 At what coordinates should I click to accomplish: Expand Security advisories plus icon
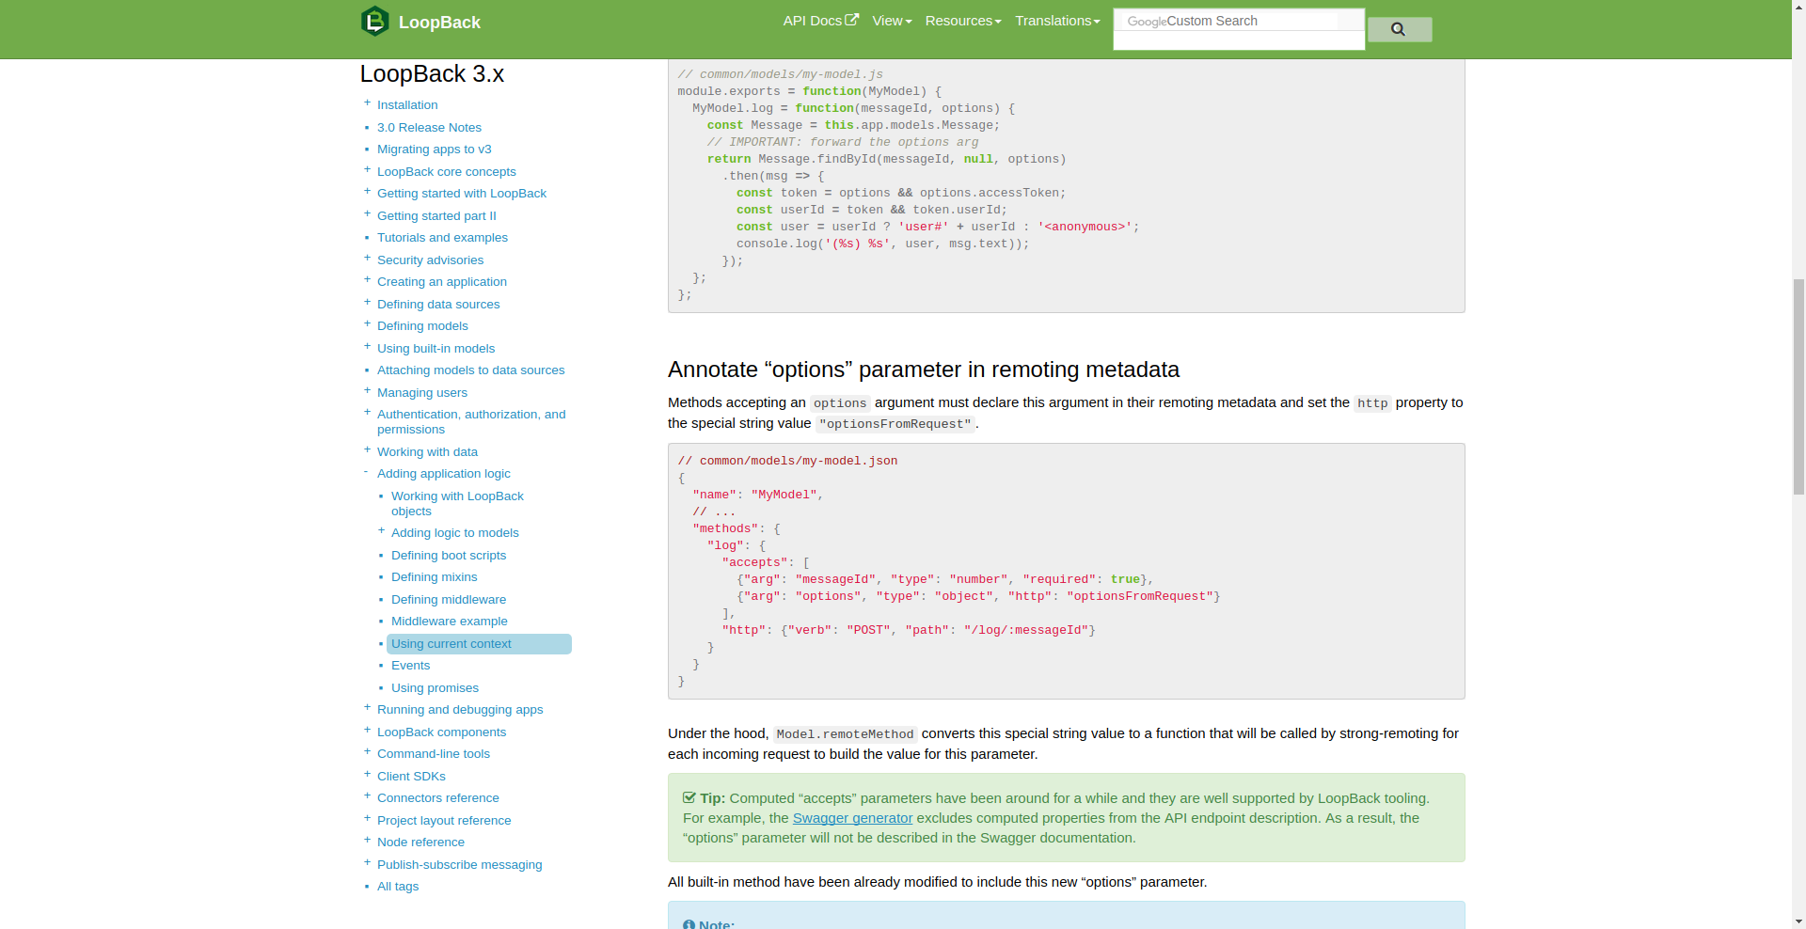tap(367, 259)
